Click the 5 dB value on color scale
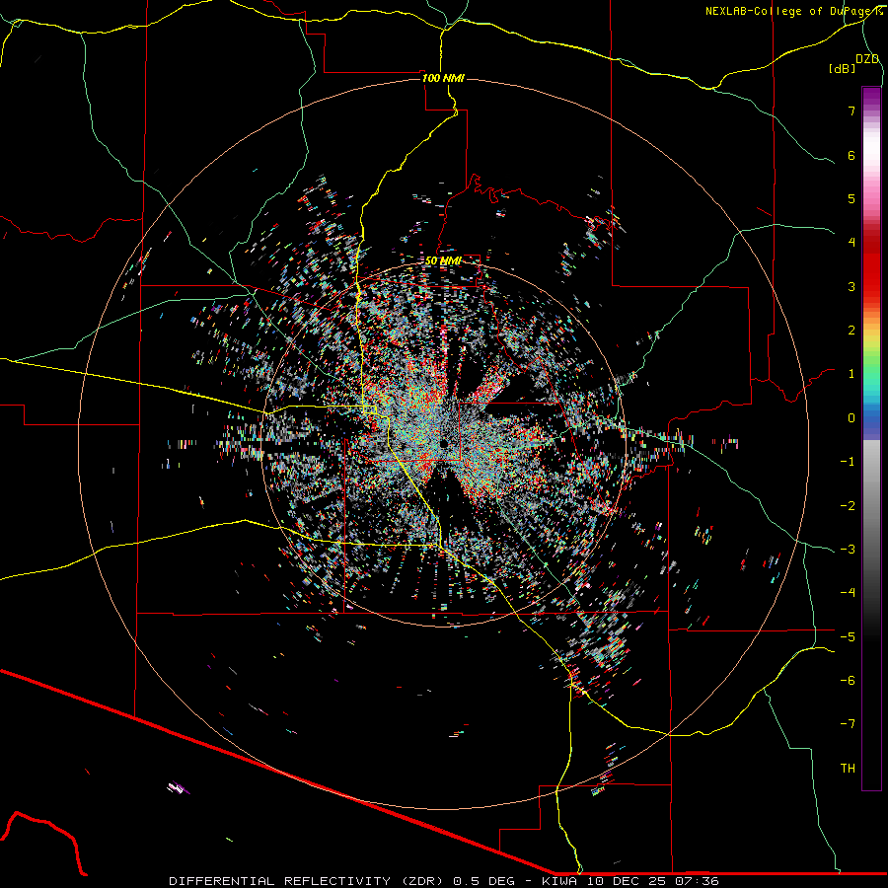 coord(851,198)
